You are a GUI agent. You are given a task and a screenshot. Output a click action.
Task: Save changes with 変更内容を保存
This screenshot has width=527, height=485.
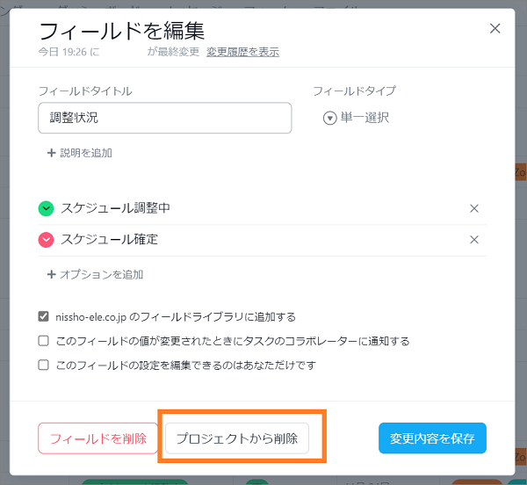432,438
